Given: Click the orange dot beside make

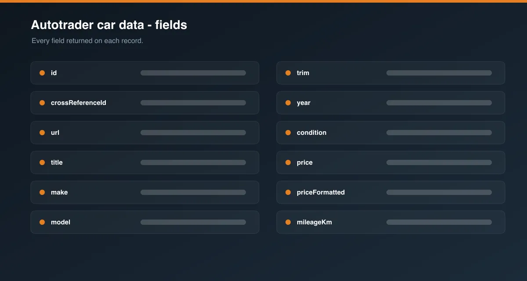Looking at the screenshot, I should click(42, 192).
